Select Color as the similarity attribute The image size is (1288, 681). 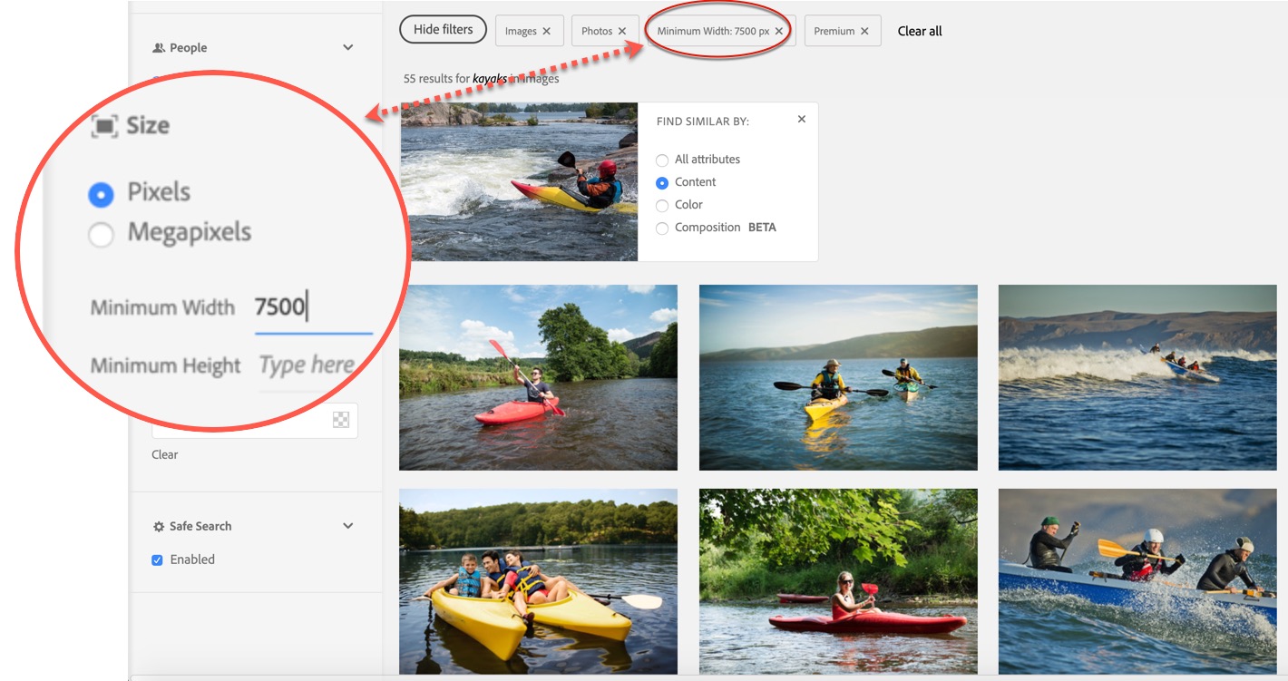pos(662,206)
